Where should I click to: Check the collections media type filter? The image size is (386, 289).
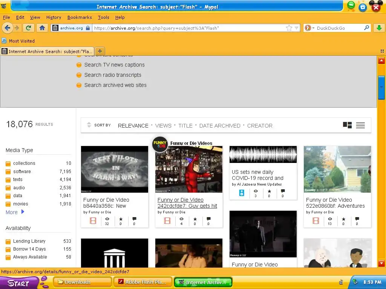[x=8, y=163]
